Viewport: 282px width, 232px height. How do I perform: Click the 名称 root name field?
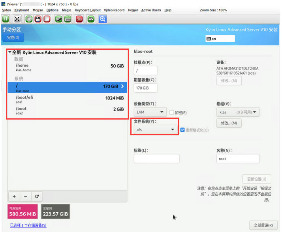click(238, 159)
